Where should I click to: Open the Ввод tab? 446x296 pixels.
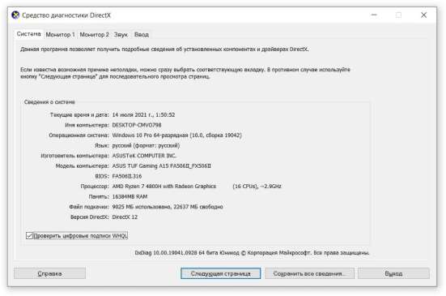coord(142,35)
